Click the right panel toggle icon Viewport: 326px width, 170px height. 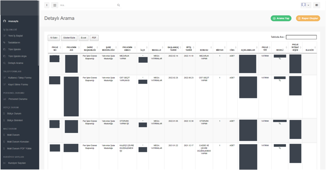pyautogui.click(x=317, y=5)
